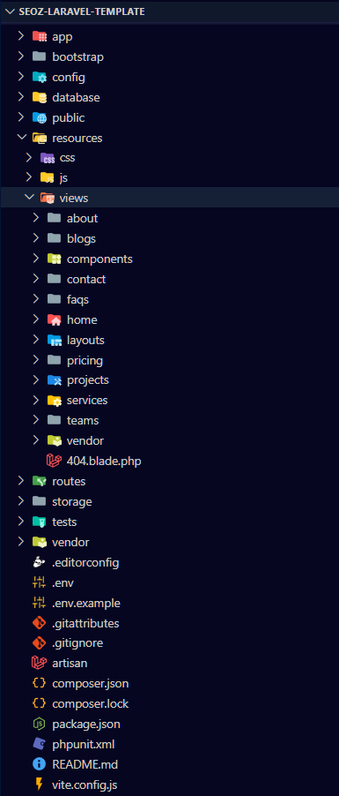
Task: Click the database folder icon
Action: (40, 97)
